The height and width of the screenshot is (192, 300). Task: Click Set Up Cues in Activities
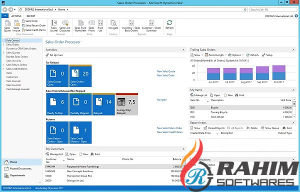click(x=54, y=55)
